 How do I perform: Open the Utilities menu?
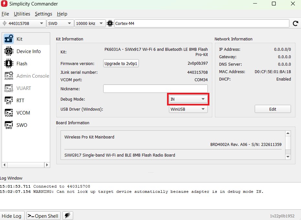point(22,14)
